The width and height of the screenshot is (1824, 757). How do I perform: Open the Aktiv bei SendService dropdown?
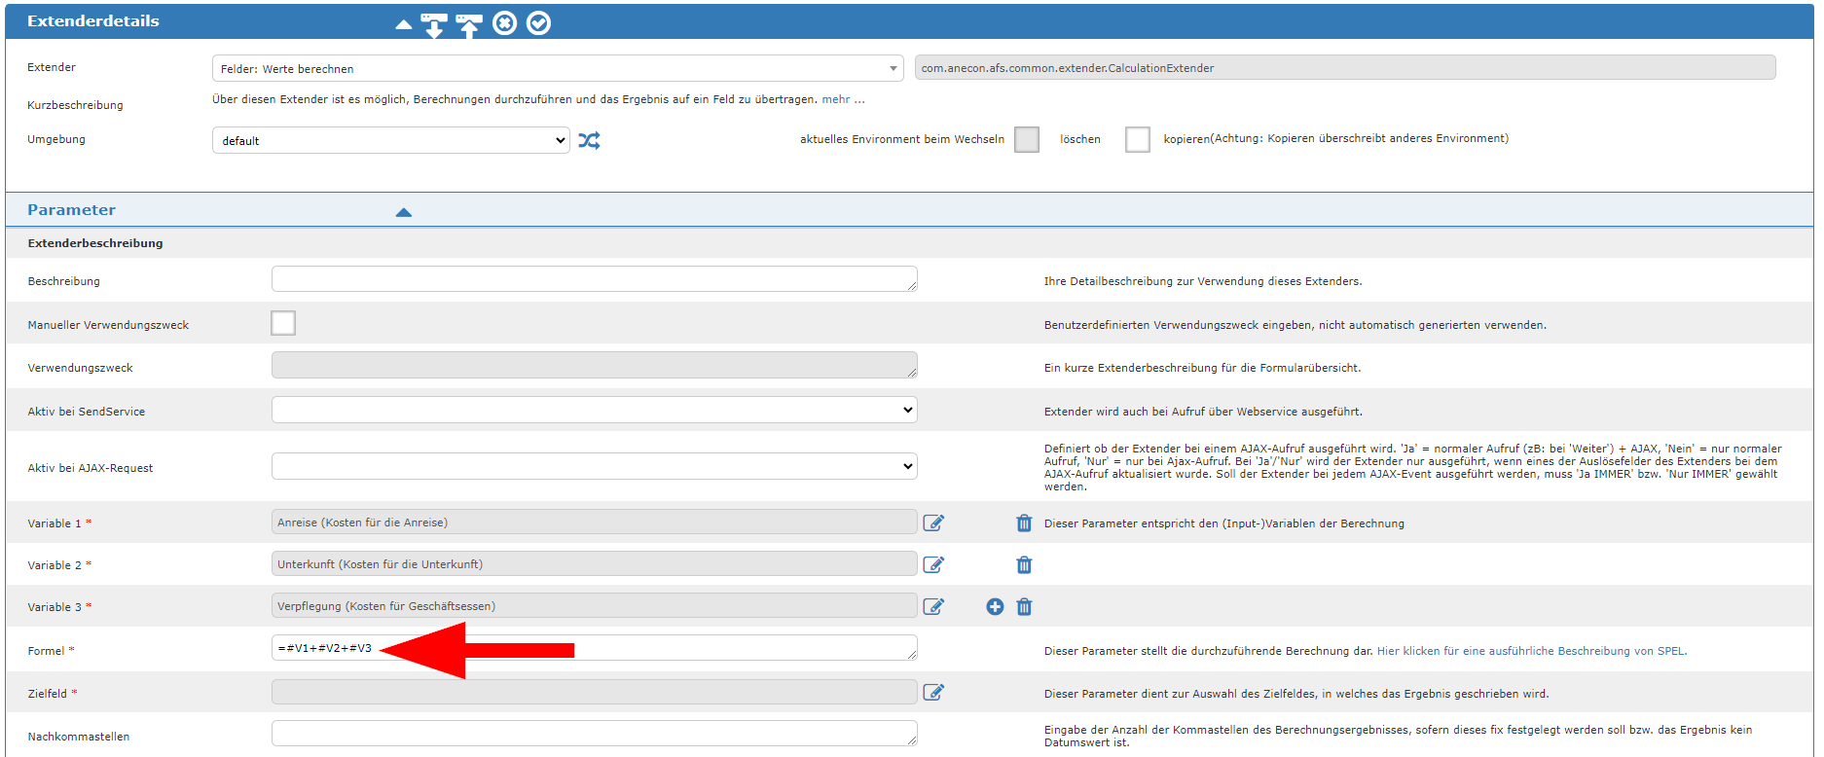coord(594,411)
